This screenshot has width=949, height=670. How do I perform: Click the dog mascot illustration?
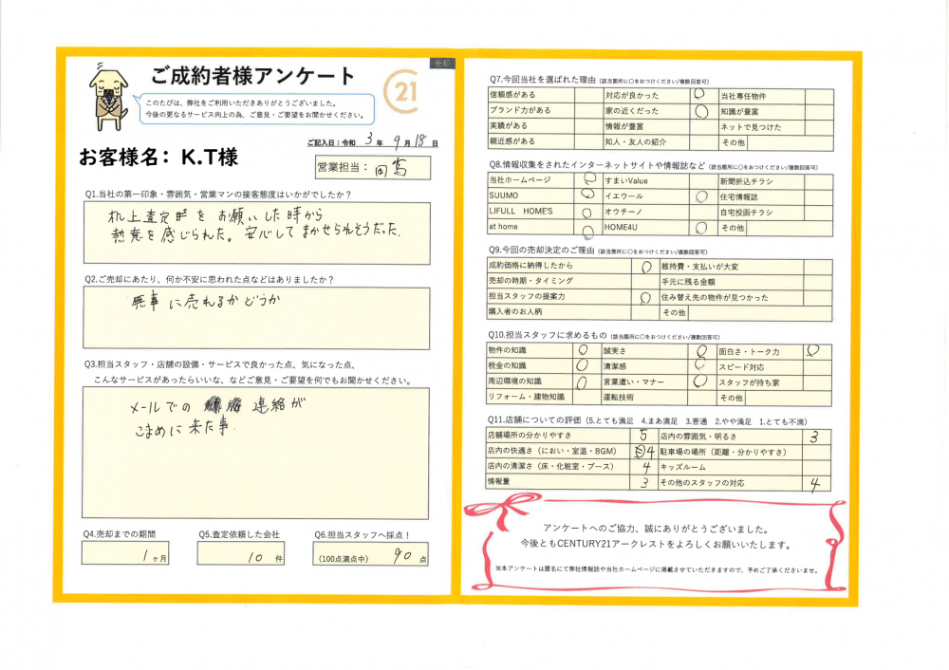click(x=107, y=95)
